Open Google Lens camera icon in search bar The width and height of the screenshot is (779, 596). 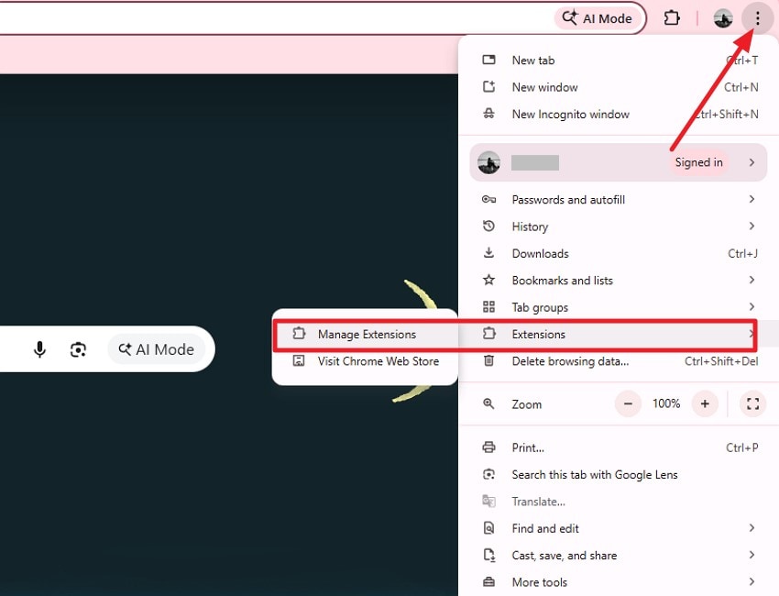78,349
